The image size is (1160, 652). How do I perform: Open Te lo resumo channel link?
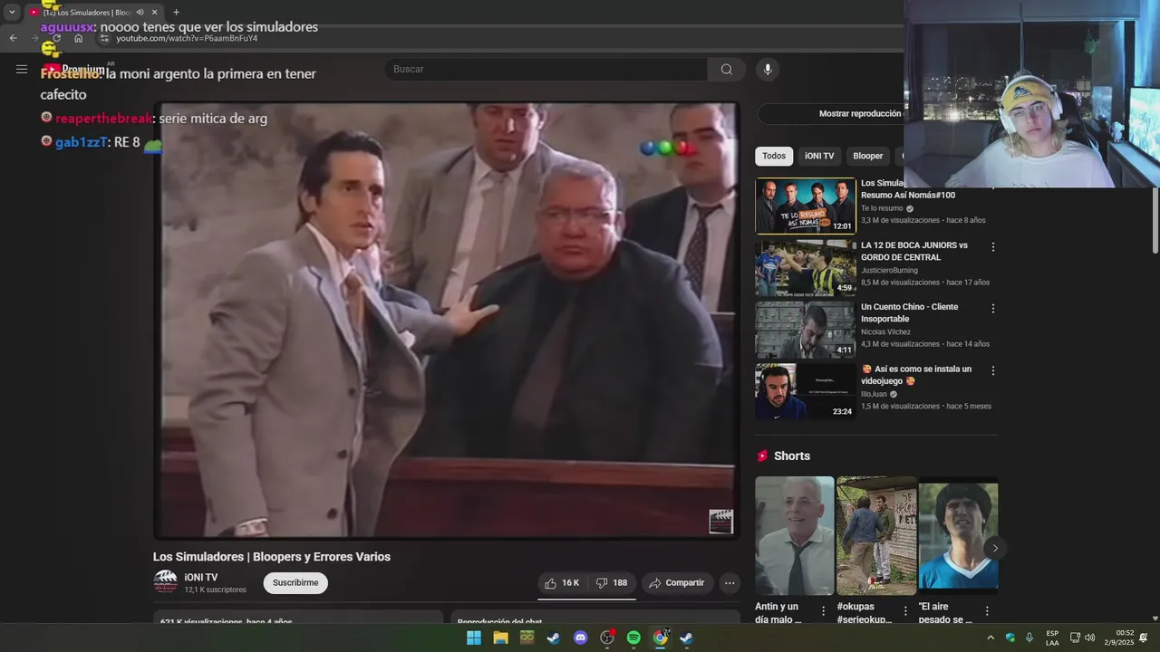click(882, 208)
